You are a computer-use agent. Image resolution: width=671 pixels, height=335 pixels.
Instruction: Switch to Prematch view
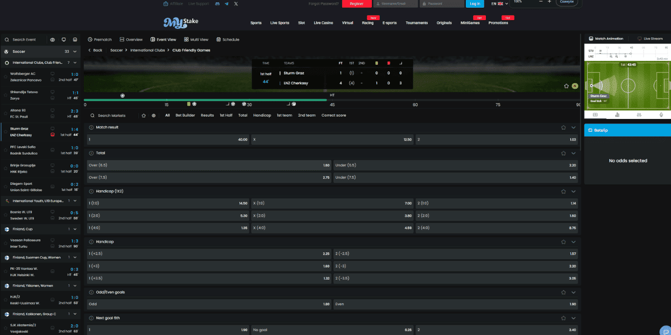point(100,40)
